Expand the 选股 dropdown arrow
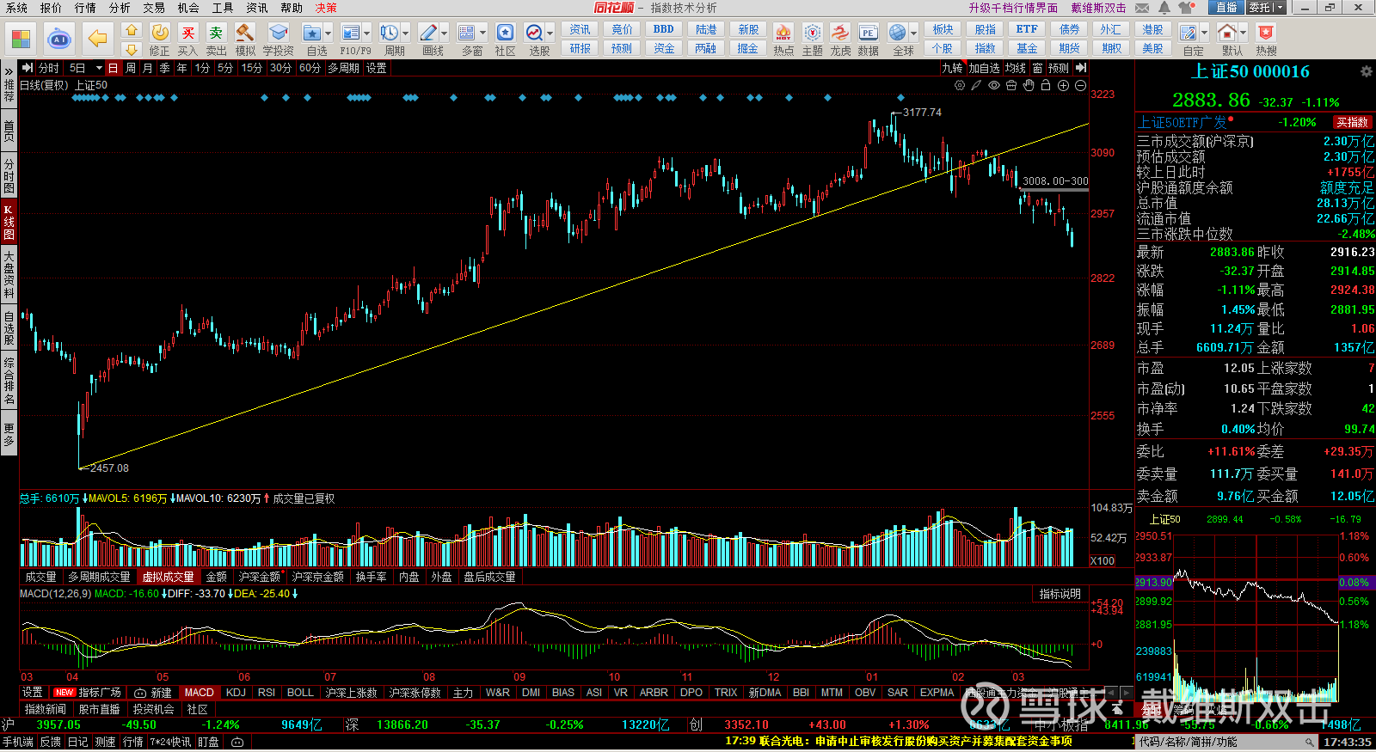Image resolution: width=1376 pixels, height=752 pixels. click(550, 34)
